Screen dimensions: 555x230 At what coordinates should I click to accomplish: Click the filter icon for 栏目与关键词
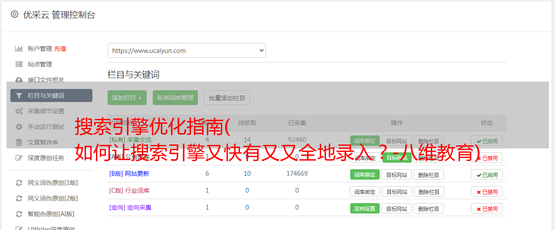(19, 95)
